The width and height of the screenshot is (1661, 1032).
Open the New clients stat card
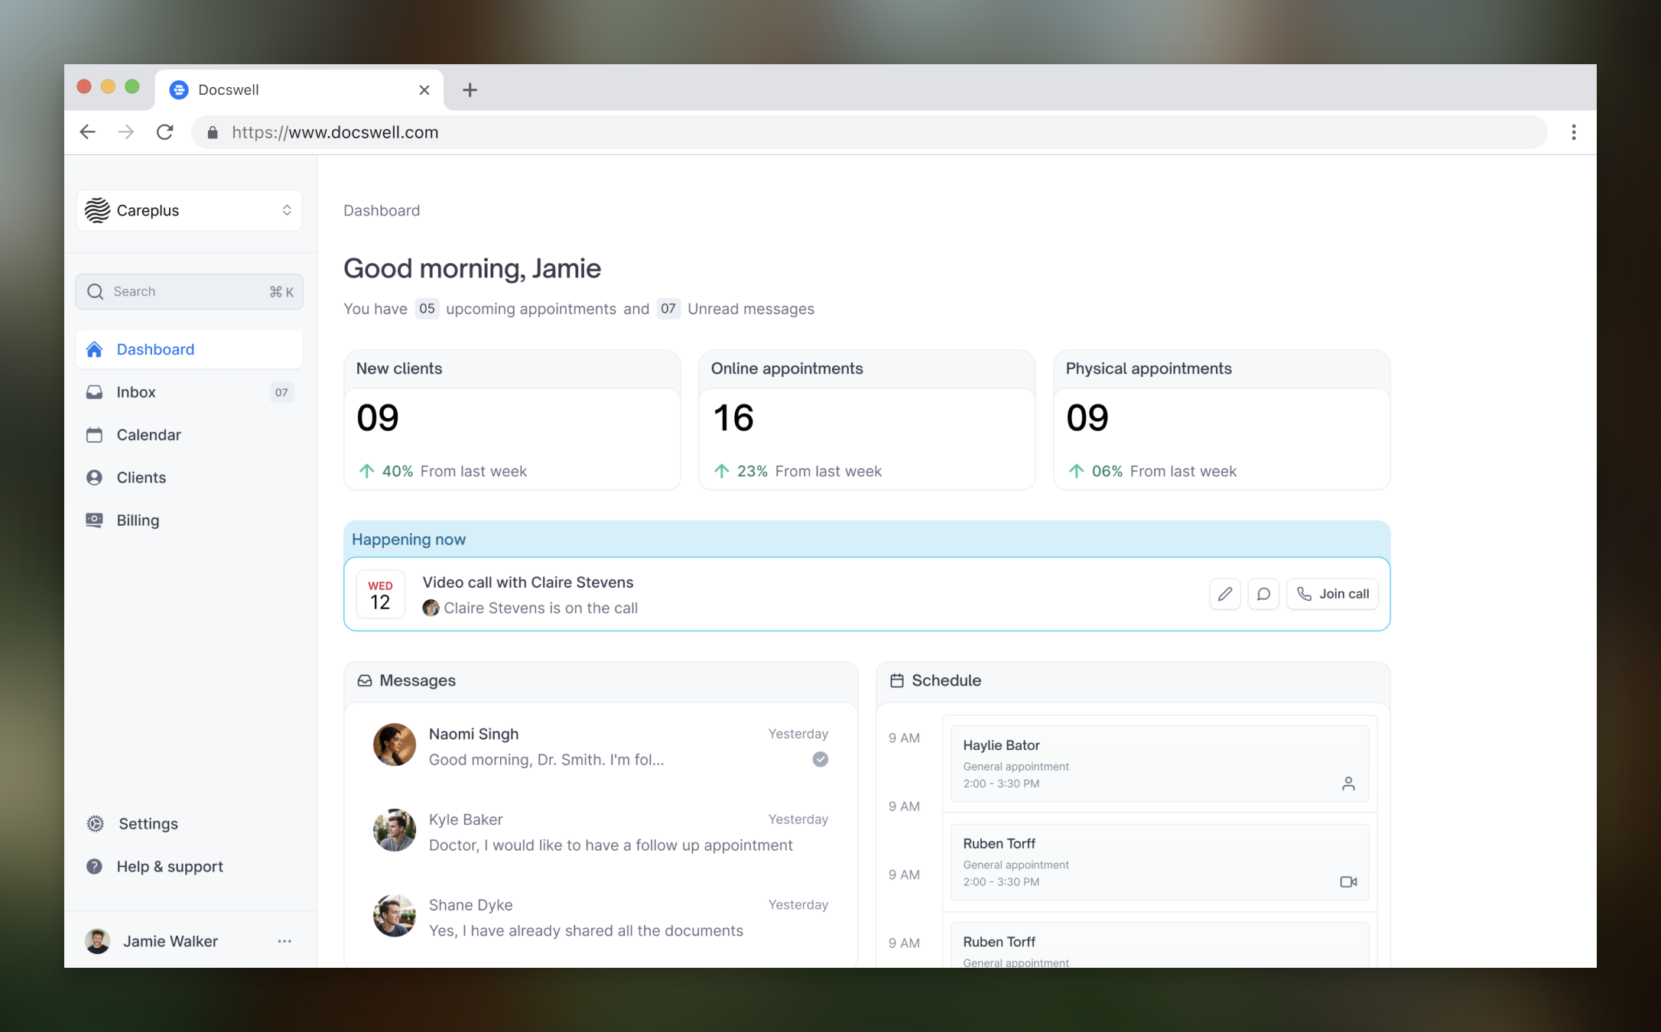512,420
